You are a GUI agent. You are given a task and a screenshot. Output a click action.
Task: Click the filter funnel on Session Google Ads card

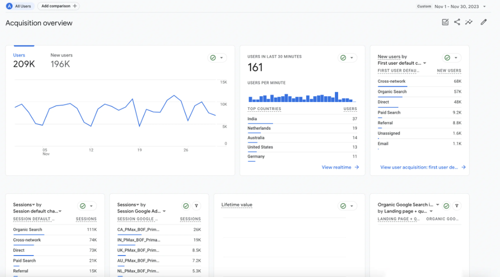196,206
